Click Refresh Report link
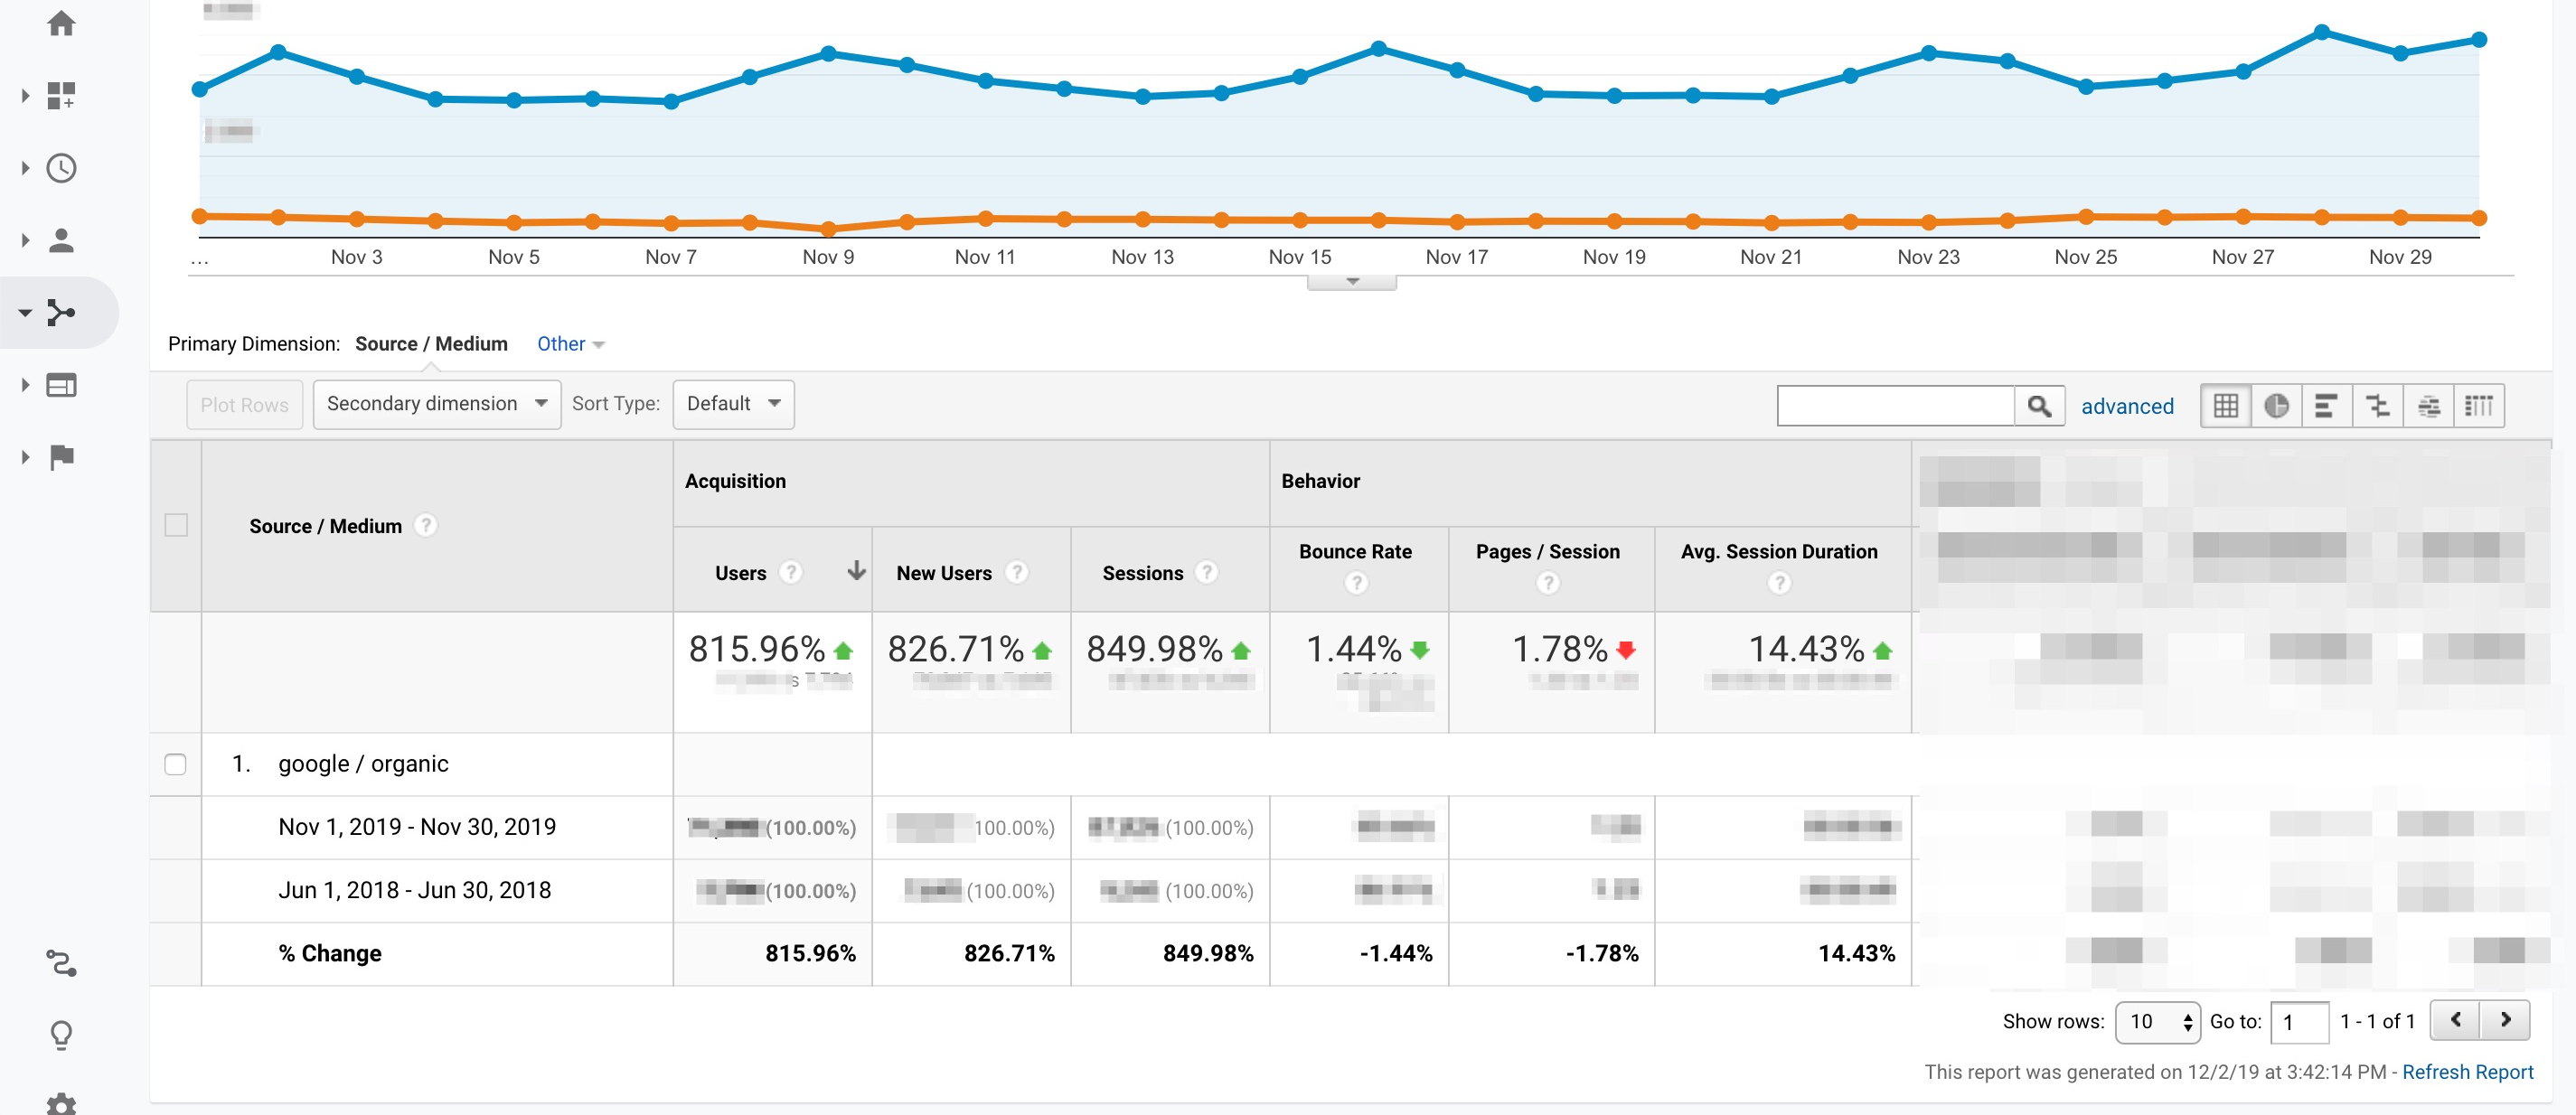Image resolution: width=2576 pixels, height=1115 pixels. [2467, 1072]
